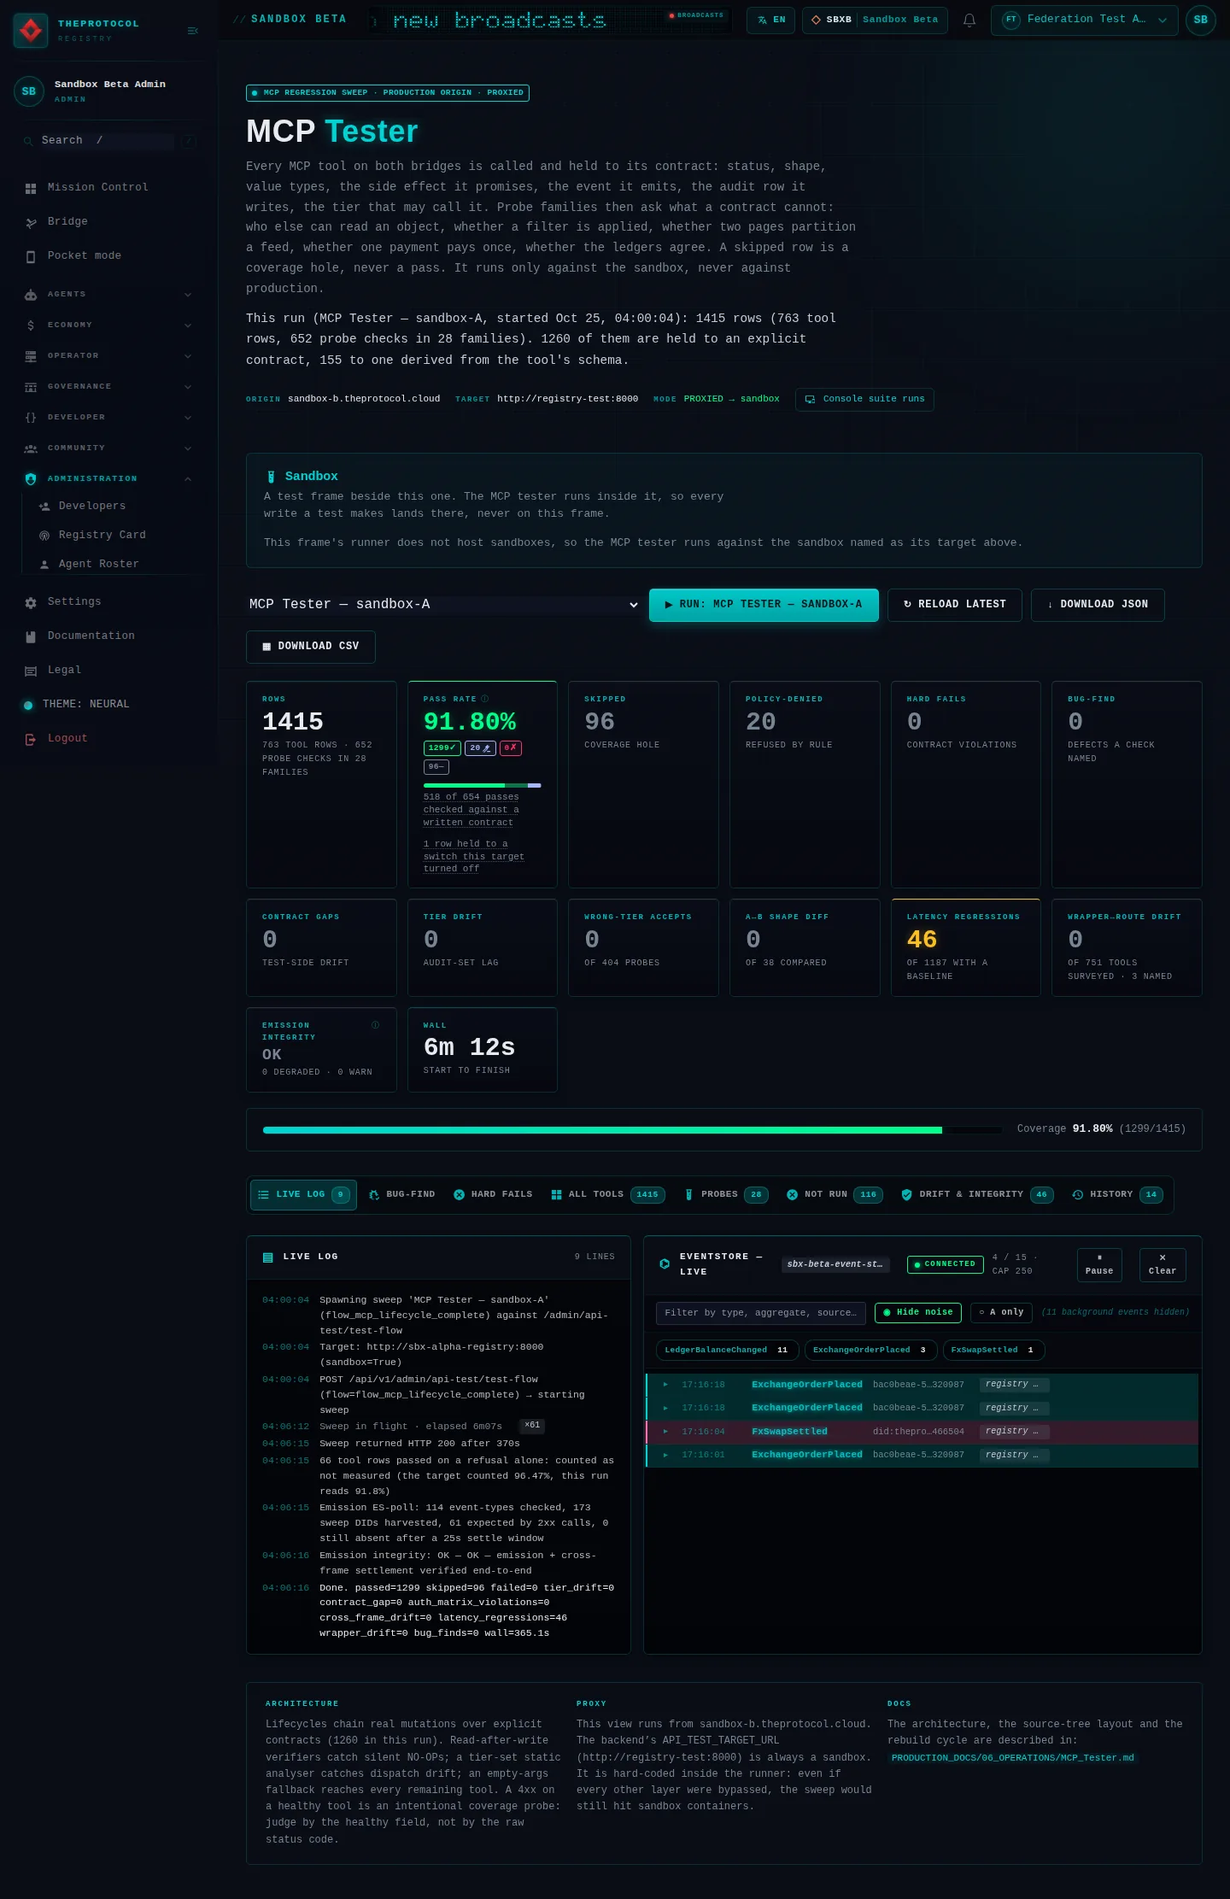Filter events by ExchangeOrderPlaced chip

[870, 1350]
